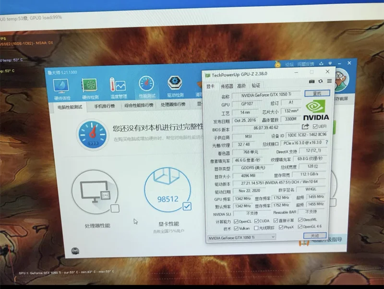The image size is (384, 289).
Task: Click bus interface question mark
Action: (x=326, y=142)
